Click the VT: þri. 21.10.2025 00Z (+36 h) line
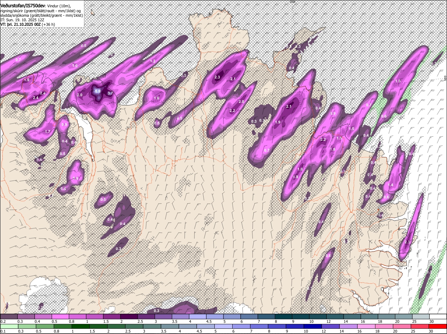 (28, 25)
